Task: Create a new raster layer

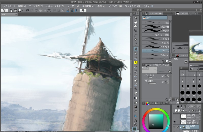Action: click(176, 110)
